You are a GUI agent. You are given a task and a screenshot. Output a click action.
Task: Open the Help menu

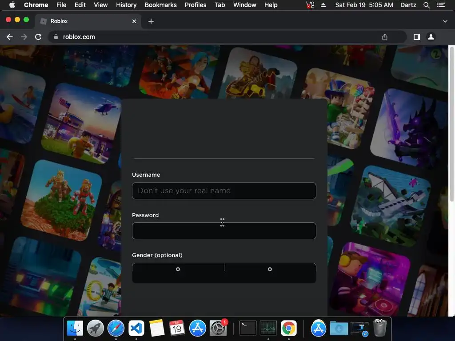point(271,5)
